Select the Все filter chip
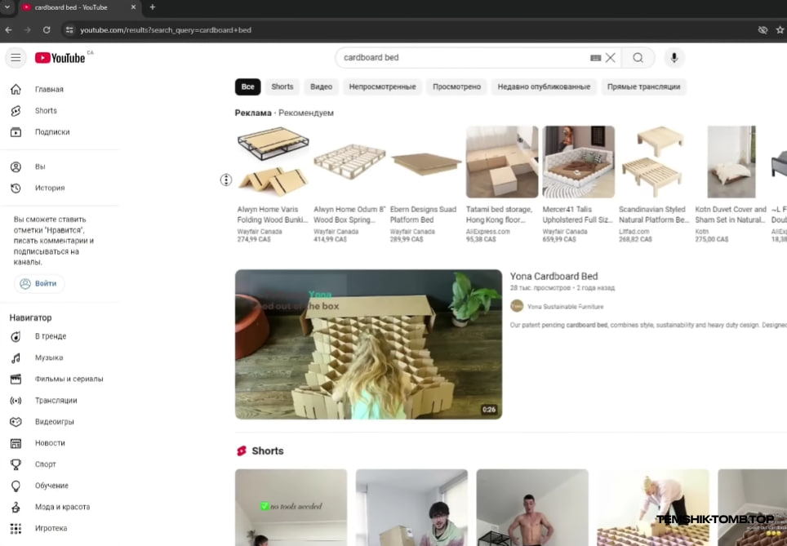The height and width of the screenshot is (546, 787). (248, 87)
